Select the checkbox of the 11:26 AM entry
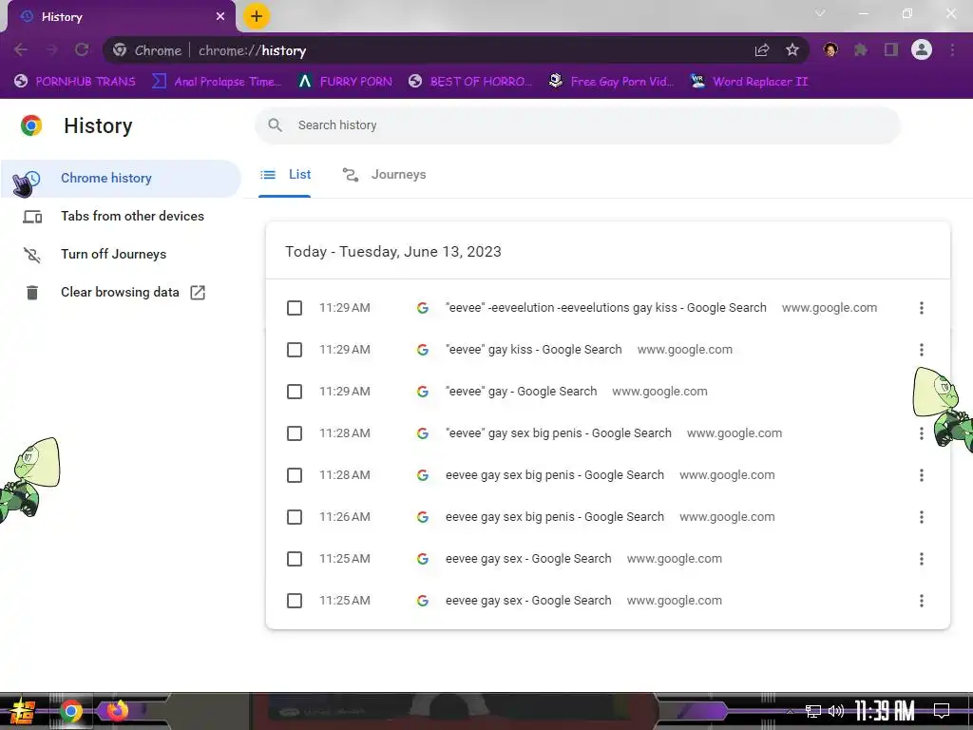 [295, 517]
